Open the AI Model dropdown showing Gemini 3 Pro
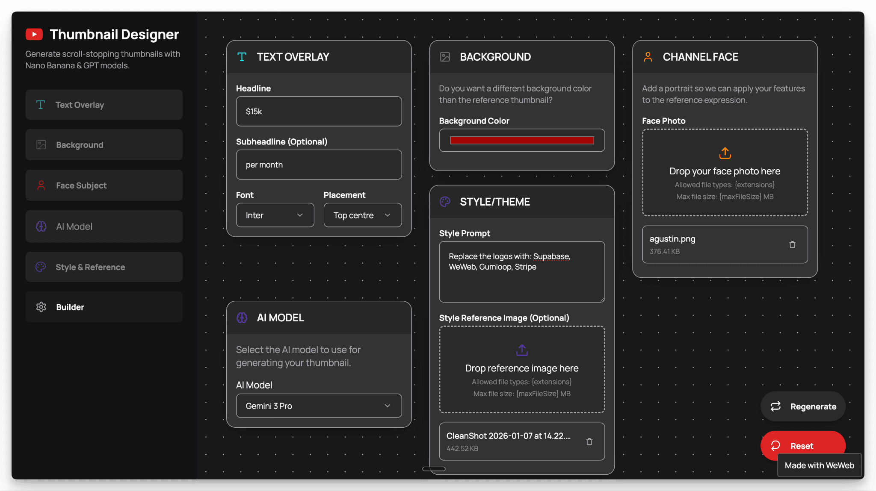The height and width of the screenshot is (491, 876). pos(318,406)
